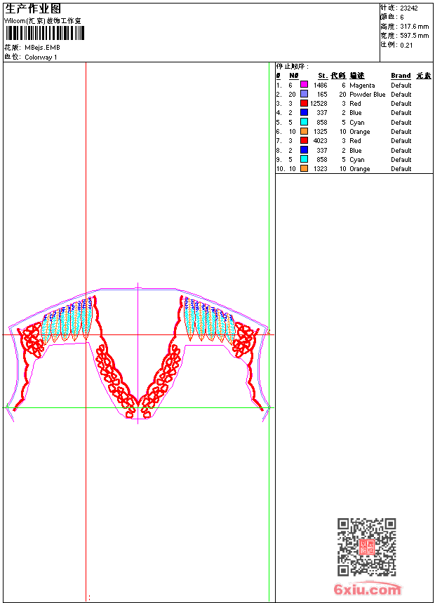This screenshot has width=435, height=603.
Task: Click the barcode under the Wilcom title
Action: click(x=43, y=33)
